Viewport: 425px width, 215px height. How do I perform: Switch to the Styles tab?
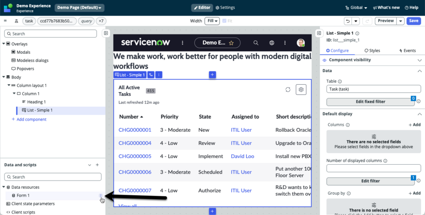372,50
